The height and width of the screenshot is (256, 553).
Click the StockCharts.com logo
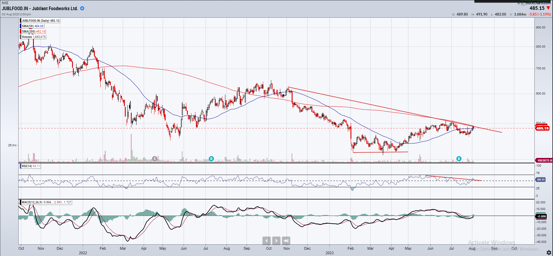coord(536,3)
